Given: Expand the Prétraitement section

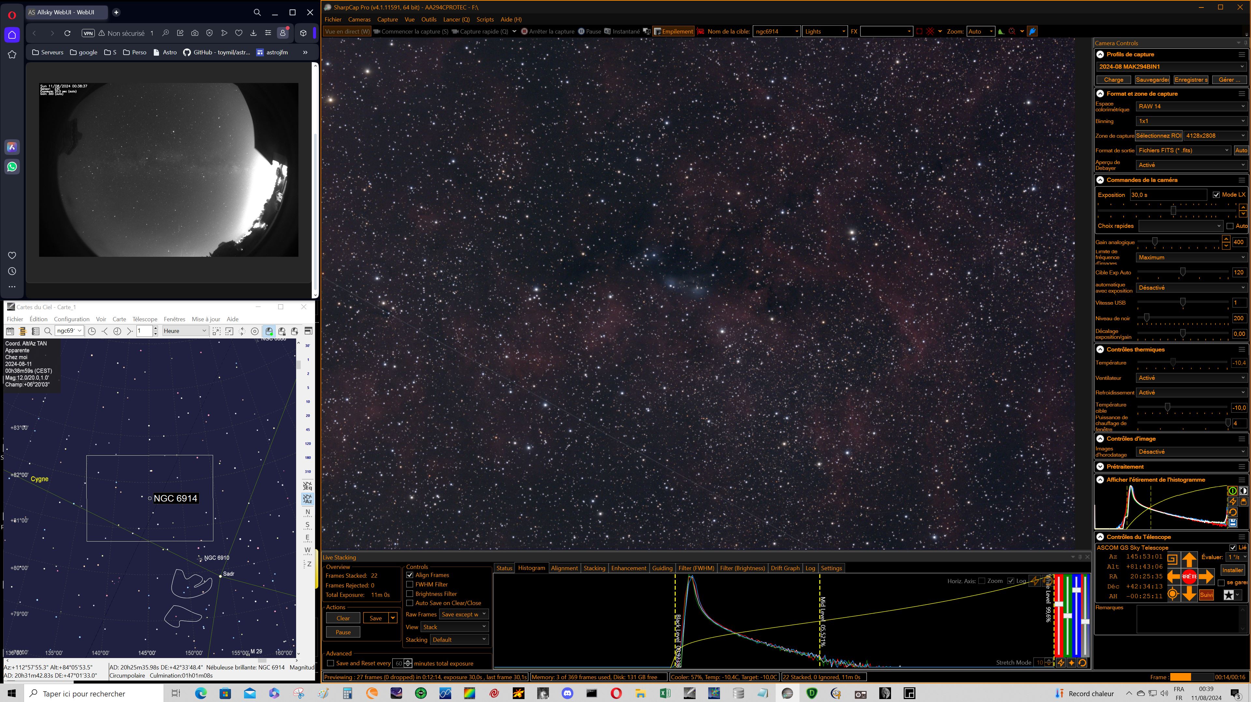Looking at the screenshot, I should tap(1100, 467).
